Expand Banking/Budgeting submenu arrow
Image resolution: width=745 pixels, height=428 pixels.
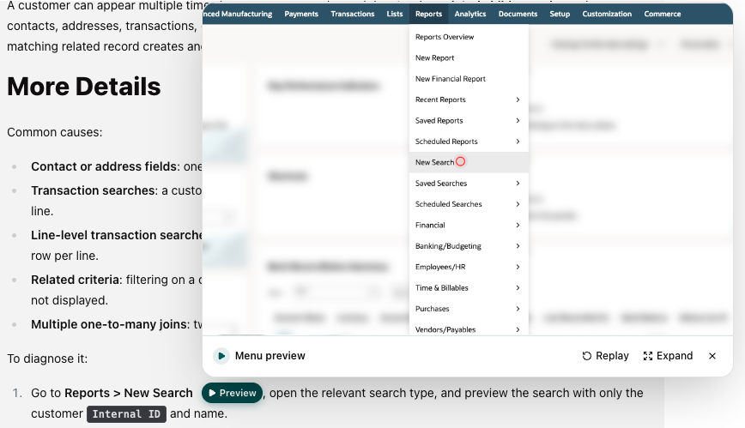tap(518, 245)
